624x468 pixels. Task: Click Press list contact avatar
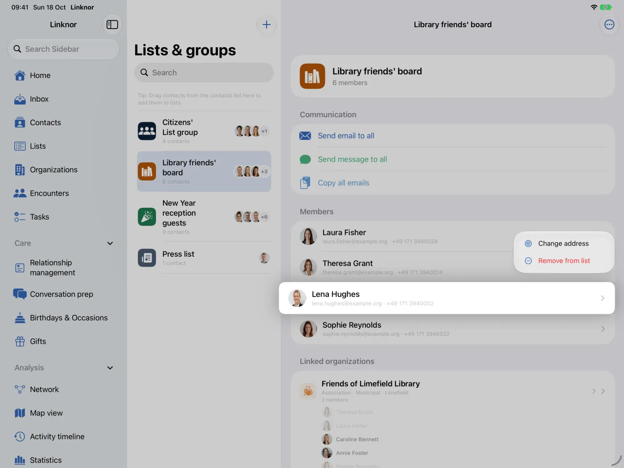click(x=264, y=258)
